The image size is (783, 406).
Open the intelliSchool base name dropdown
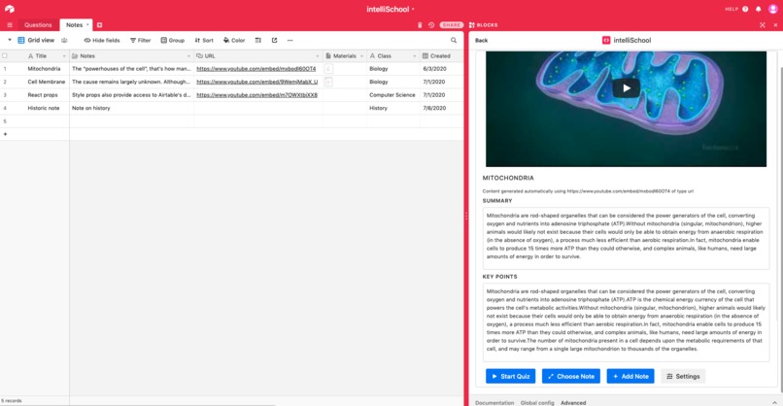(x=390, y=9)
